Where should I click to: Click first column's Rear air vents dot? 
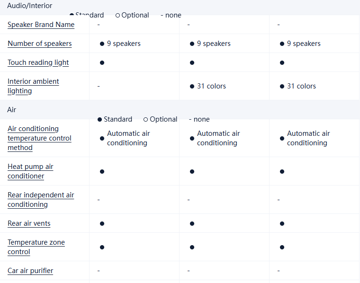pos(102,223)
